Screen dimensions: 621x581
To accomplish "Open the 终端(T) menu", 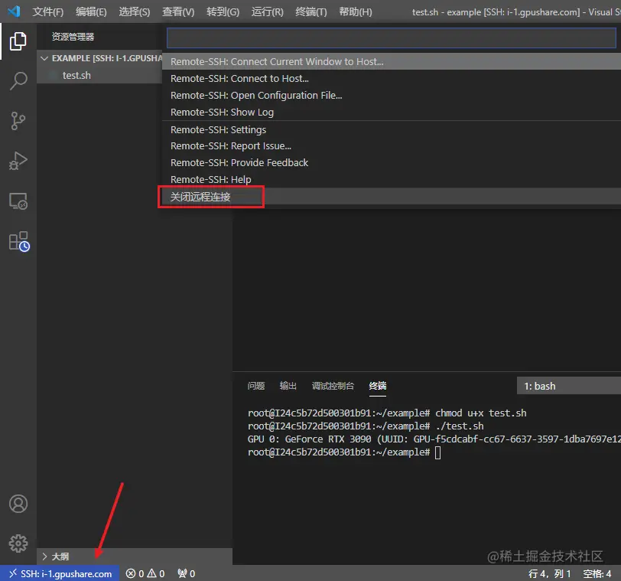I will point(311,12).
